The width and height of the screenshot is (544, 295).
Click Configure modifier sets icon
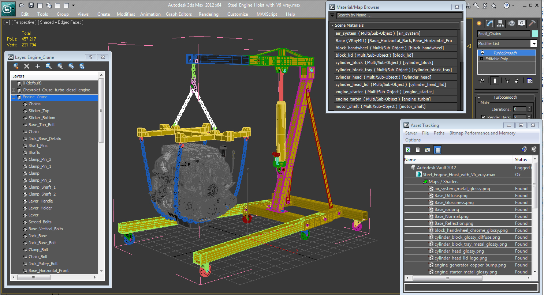pos(529,80)
